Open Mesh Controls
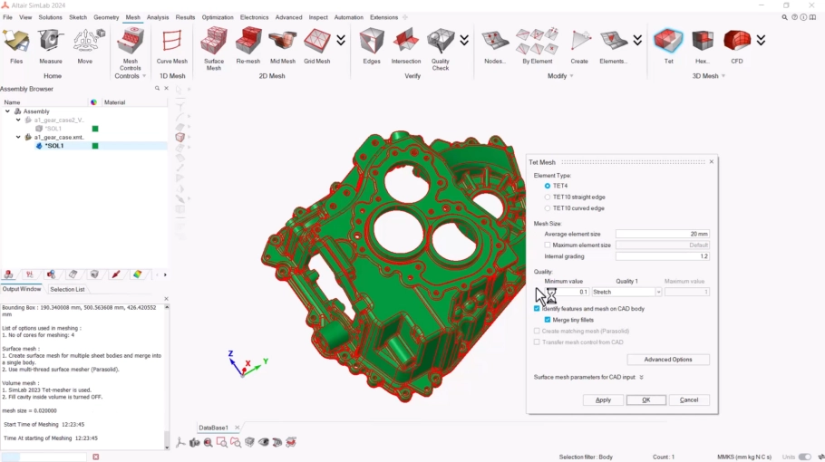825x462 pixels. pos(130,48)
